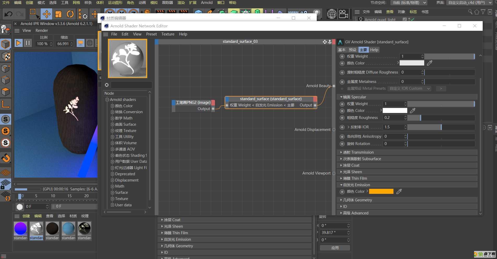Use eyedropper beside main Color swatch
The width and height of the screenshot is (497, 259).
tap(429, 63)
